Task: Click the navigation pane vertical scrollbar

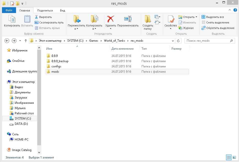Action: click(x=39, y=100)
